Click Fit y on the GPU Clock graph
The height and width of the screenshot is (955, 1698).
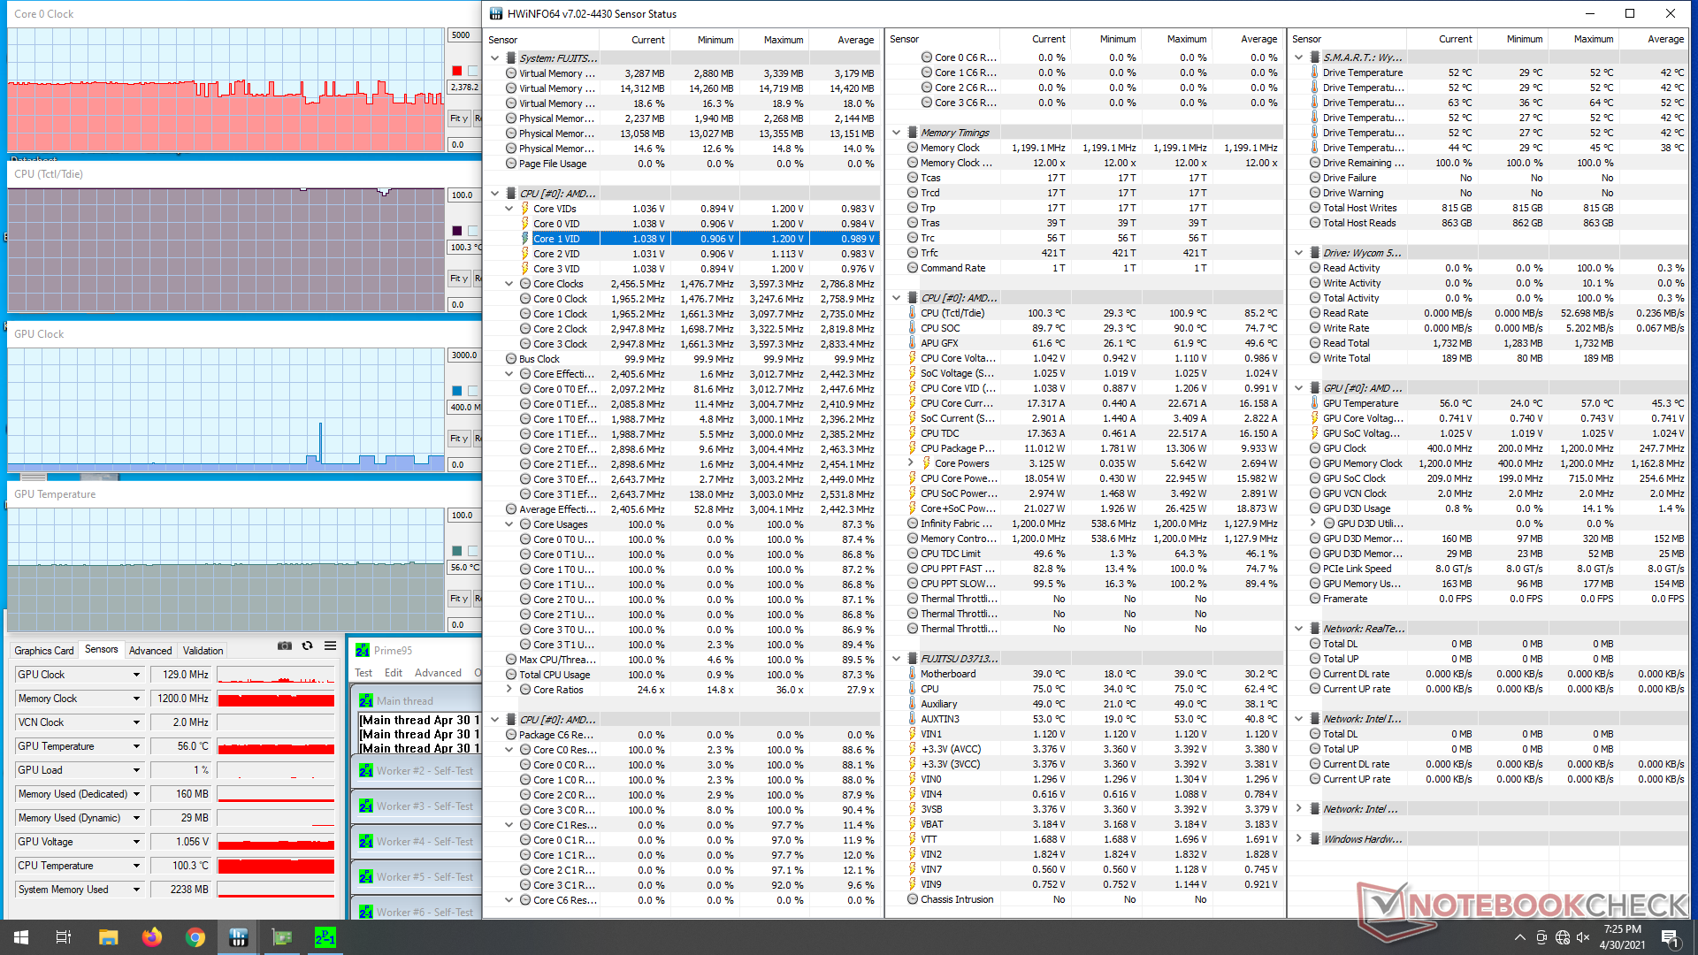[458, 439]
